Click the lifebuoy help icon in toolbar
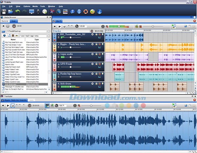The width and height of the screenshot is (197, 153). pyautogui.click(x=86, y=12)
